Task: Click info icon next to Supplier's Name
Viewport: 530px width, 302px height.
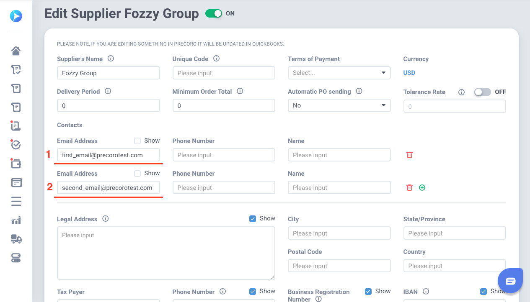Action: (x=111, y=59)
